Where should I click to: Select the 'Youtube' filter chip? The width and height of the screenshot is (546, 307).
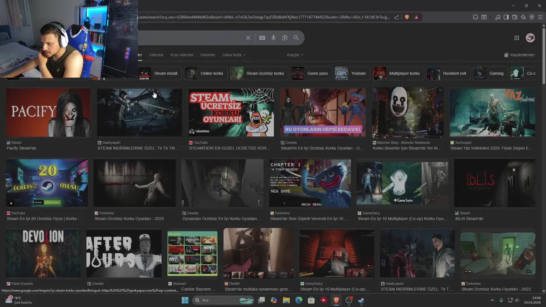[x=353, y=73]
